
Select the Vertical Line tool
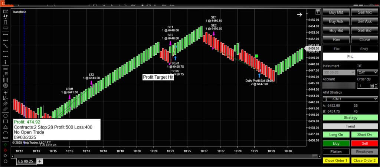tap(5, 62)
